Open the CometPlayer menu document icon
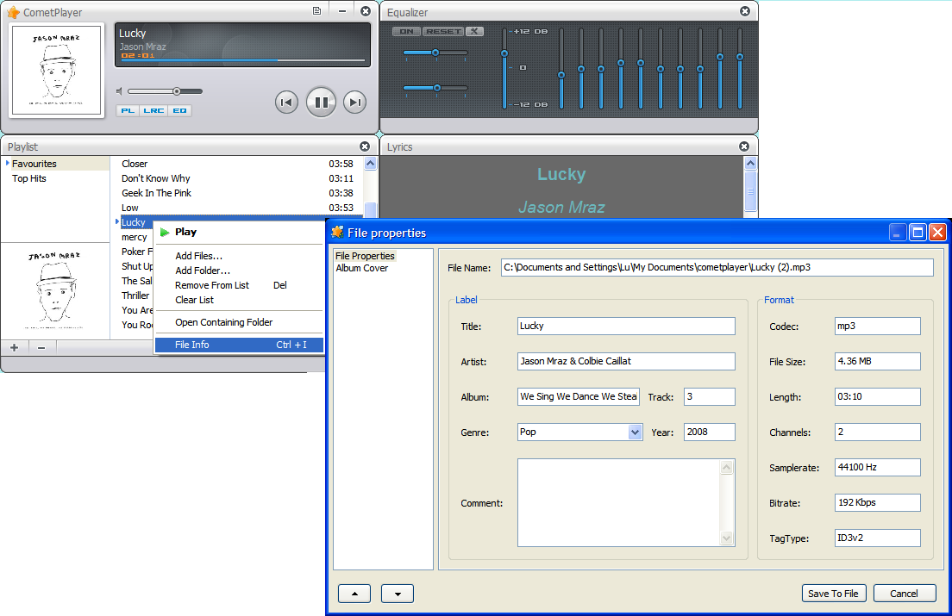The height and width of the screenshot is (616, 952). pyautogui.click(x=316, y=11)
